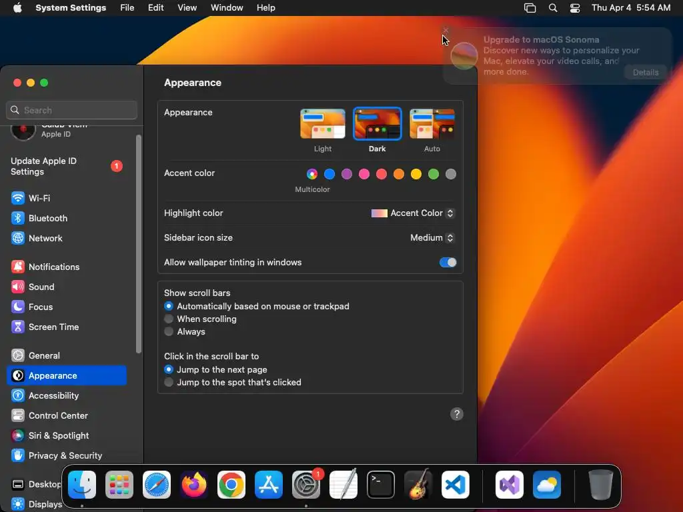This screenshot has height=512, width=683.
Task: Launch Firefox from the Dock
Action: 194,485
